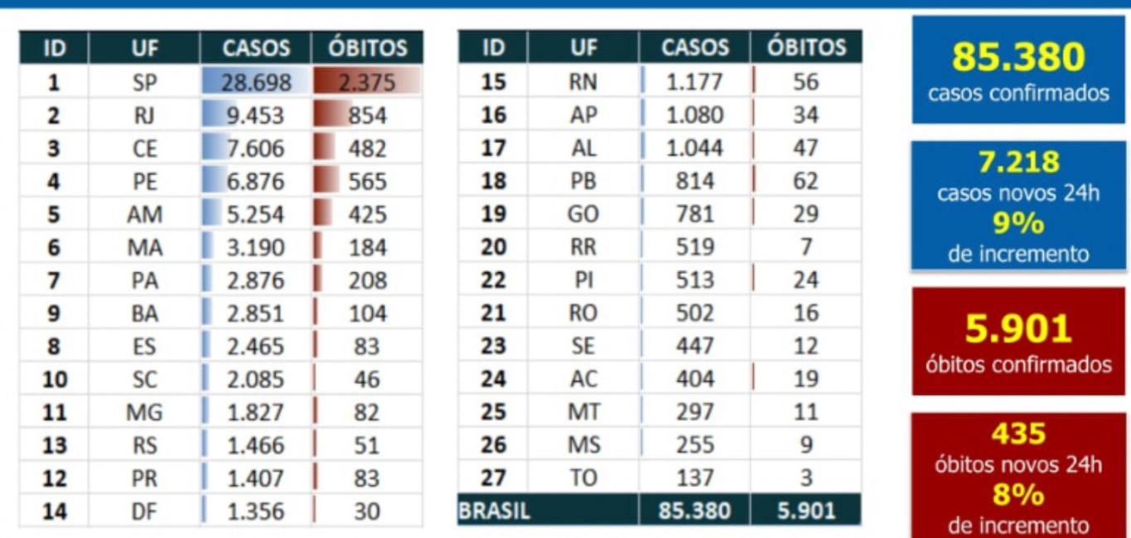Click the BRASIL total deaths 5.901 cell

[x=805, y=511]
